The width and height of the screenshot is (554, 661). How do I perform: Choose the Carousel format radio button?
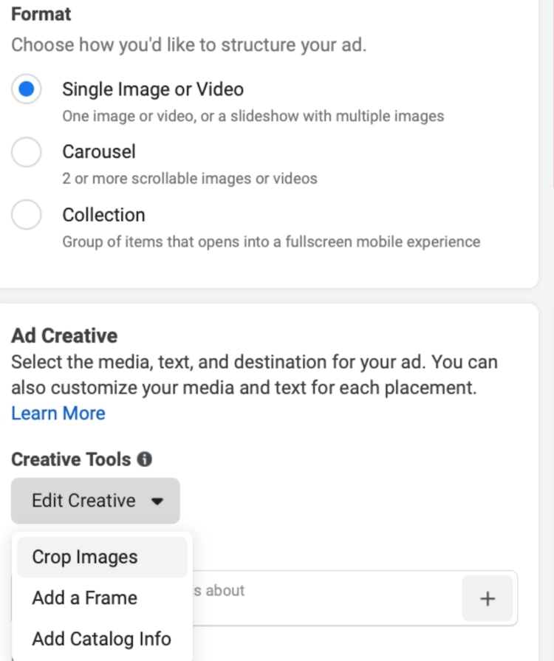tap(26, 151)
